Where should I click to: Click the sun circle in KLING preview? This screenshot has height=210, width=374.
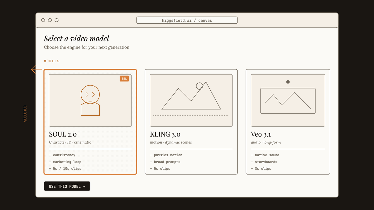[x=199, y=86]
